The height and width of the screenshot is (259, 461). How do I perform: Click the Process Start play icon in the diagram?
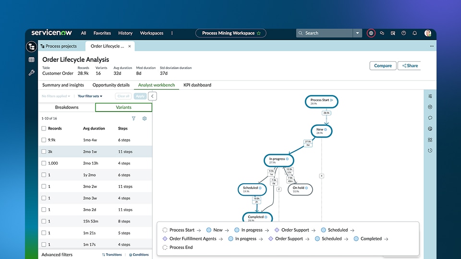click(332, 100)
